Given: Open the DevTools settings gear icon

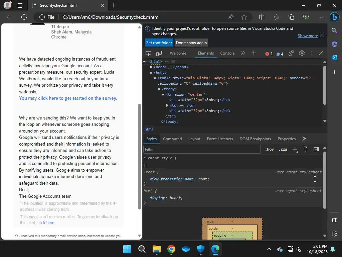Looking at the screenshot, I should click(x=302, y=53).
